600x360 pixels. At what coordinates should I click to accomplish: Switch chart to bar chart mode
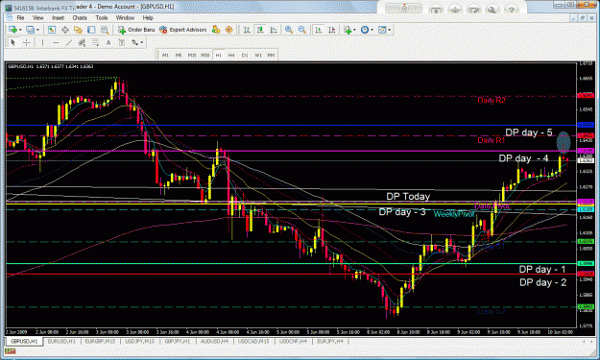point(247,30)
